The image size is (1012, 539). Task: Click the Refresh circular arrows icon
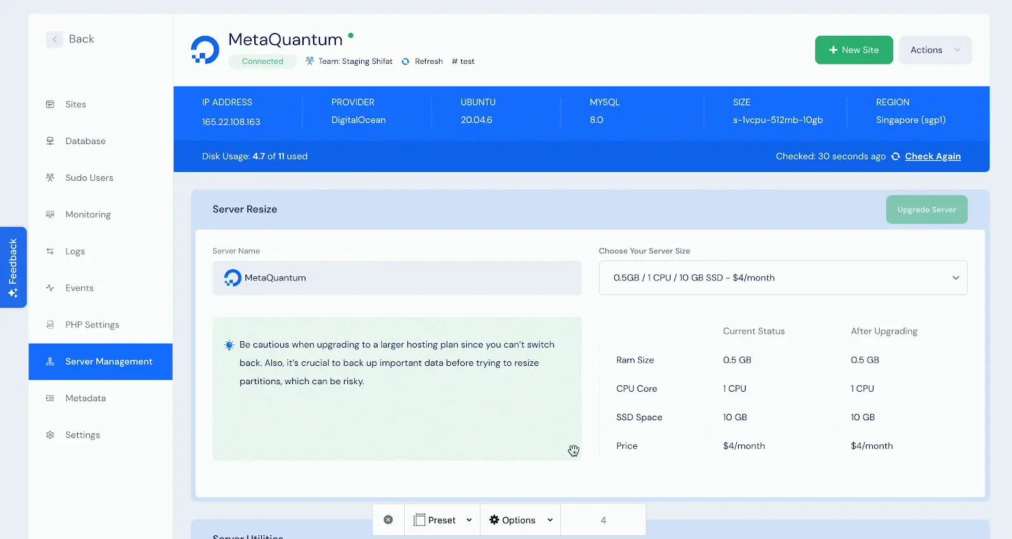(405, 61)
